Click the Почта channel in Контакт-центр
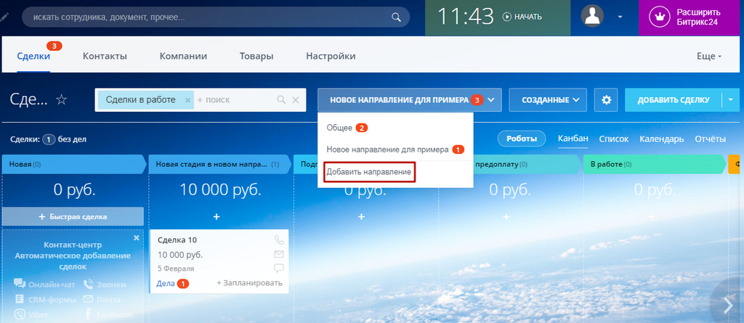 click(102, 300)
